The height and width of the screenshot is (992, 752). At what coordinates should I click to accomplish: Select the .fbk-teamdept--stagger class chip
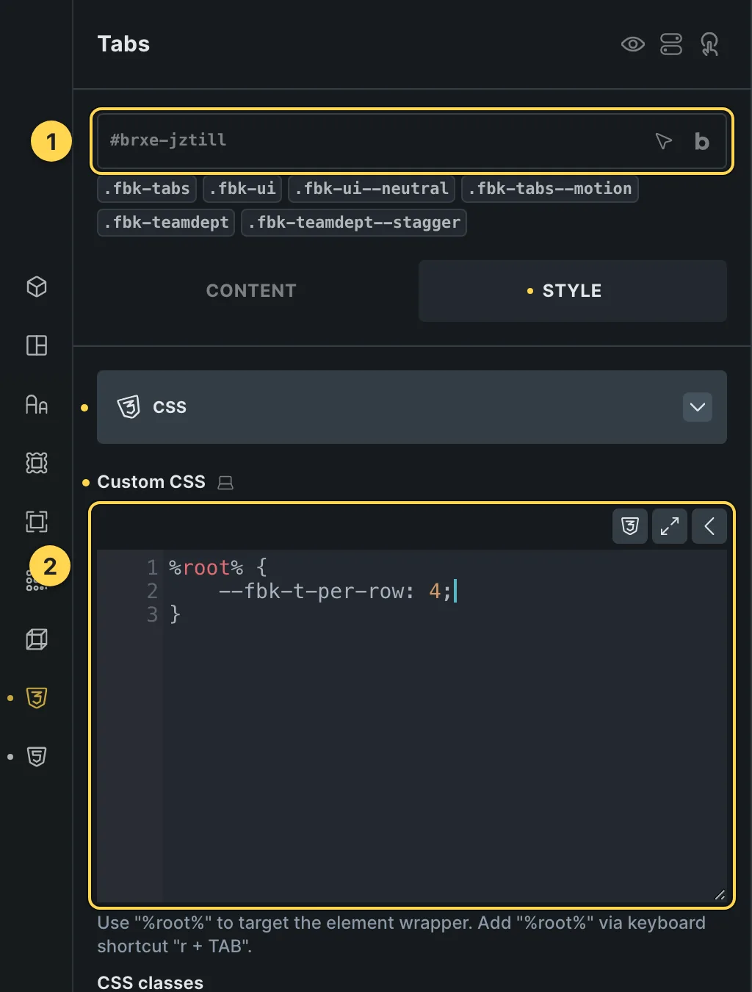point(354,223)
